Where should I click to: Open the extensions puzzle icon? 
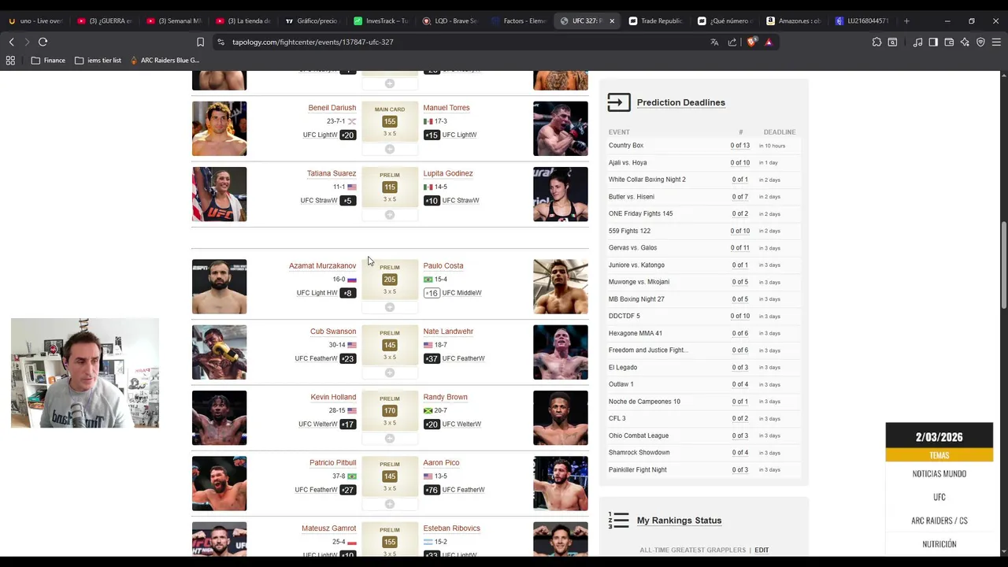tap(876, 42)
